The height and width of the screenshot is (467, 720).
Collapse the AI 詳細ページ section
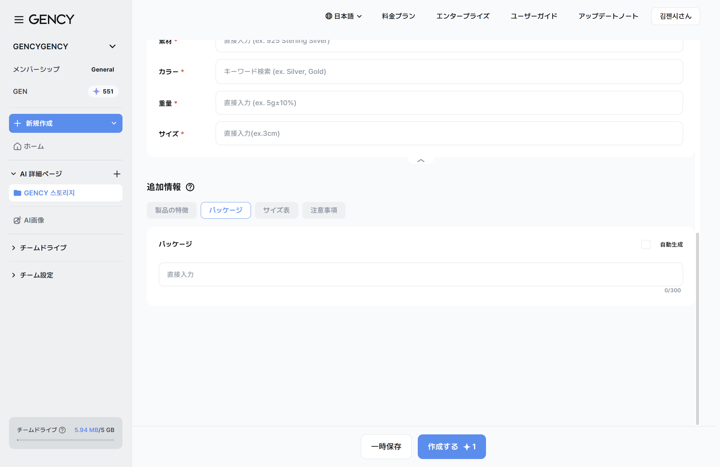(x=13, y=174)
